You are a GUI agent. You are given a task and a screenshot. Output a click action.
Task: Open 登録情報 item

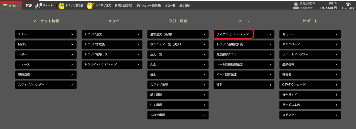click(310, 64)
